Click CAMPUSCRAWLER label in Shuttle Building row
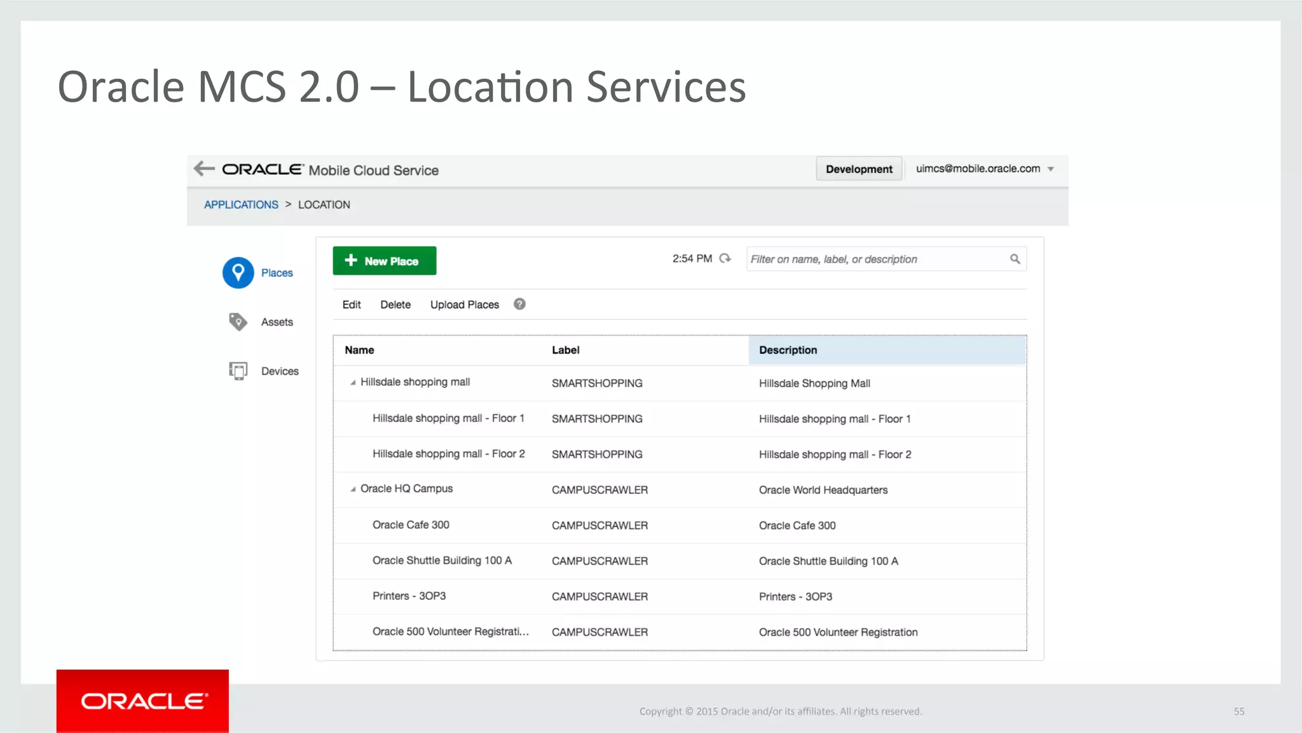The height and width of the screenshot is (733, 1302). (600, 561)
